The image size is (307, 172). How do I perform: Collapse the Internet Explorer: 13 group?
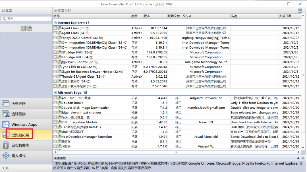tap(55, 23)
